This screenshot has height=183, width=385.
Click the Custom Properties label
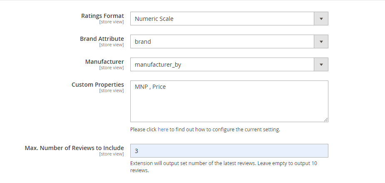point(98,84)
